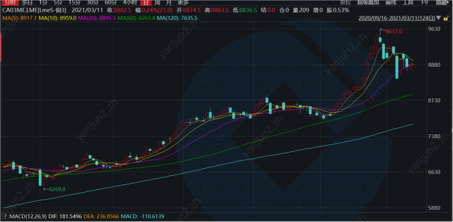Screen dimensions: 453x222
Task: Click the MACD: -110.6139 value
Action: (x=142, y=215)
